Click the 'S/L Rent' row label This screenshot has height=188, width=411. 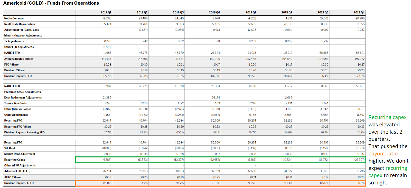(x=10, y=148)
